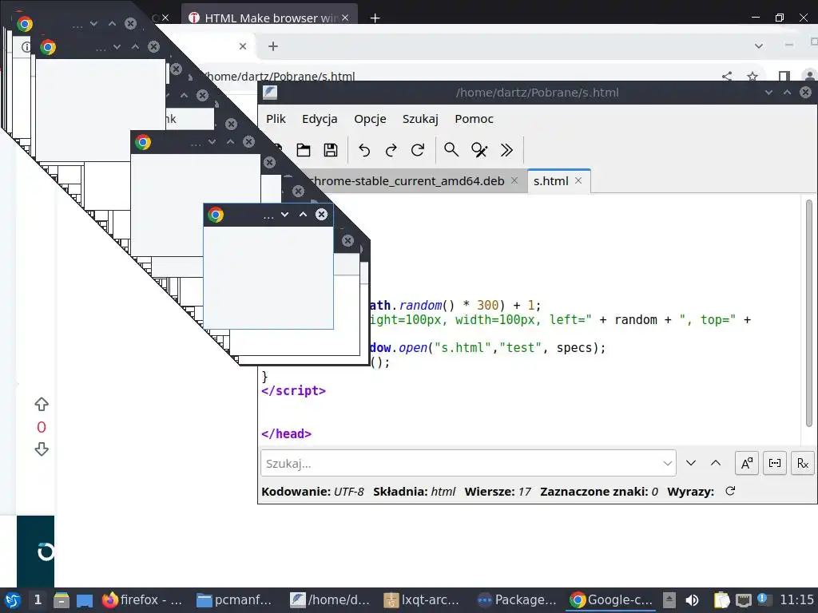The height and width of the screenshot is (613, 818).
Task: Open the clipboard manager tray icon
Action: (721, 600)
